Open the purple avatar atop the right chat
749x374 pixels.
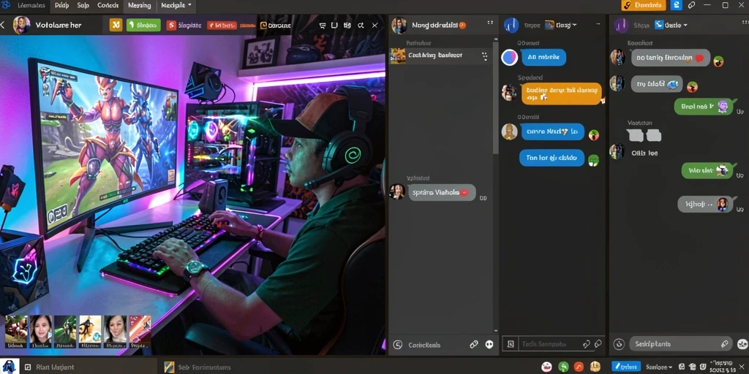(621, 26)
